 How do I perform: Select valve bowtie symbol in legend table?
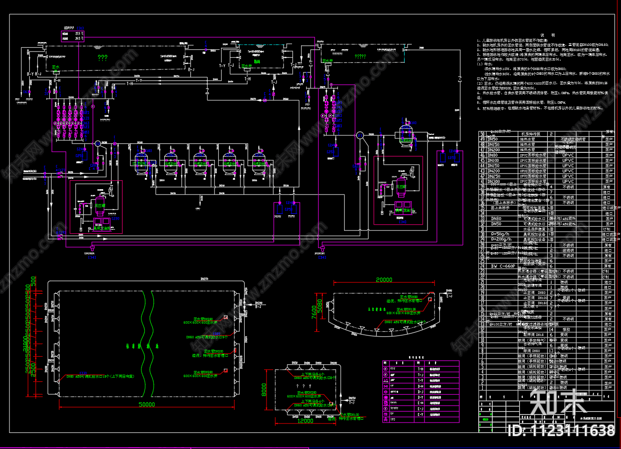[386, 386]
